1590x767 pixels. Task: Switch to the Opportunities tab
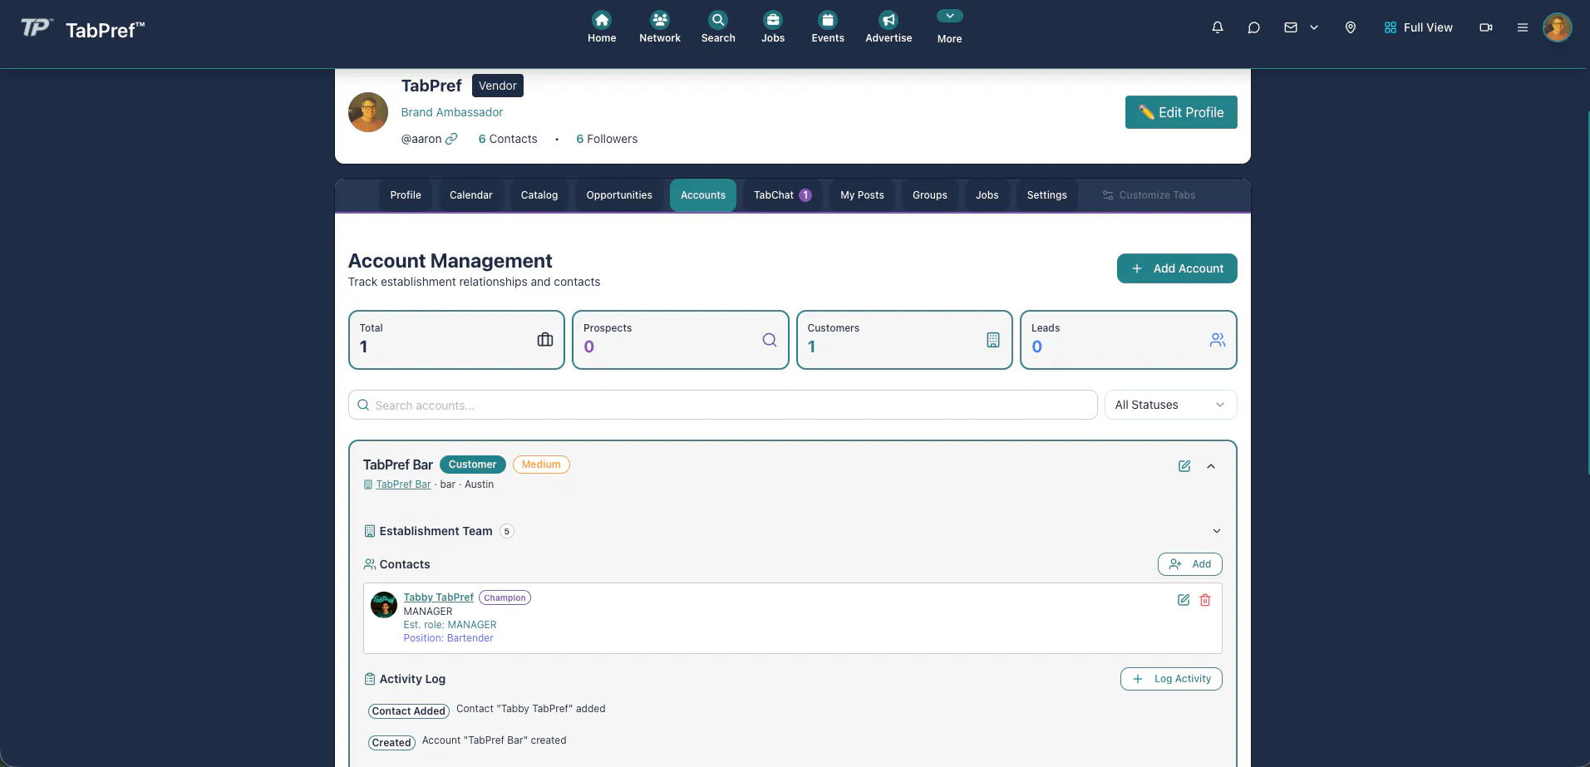[x=619, y=195]
